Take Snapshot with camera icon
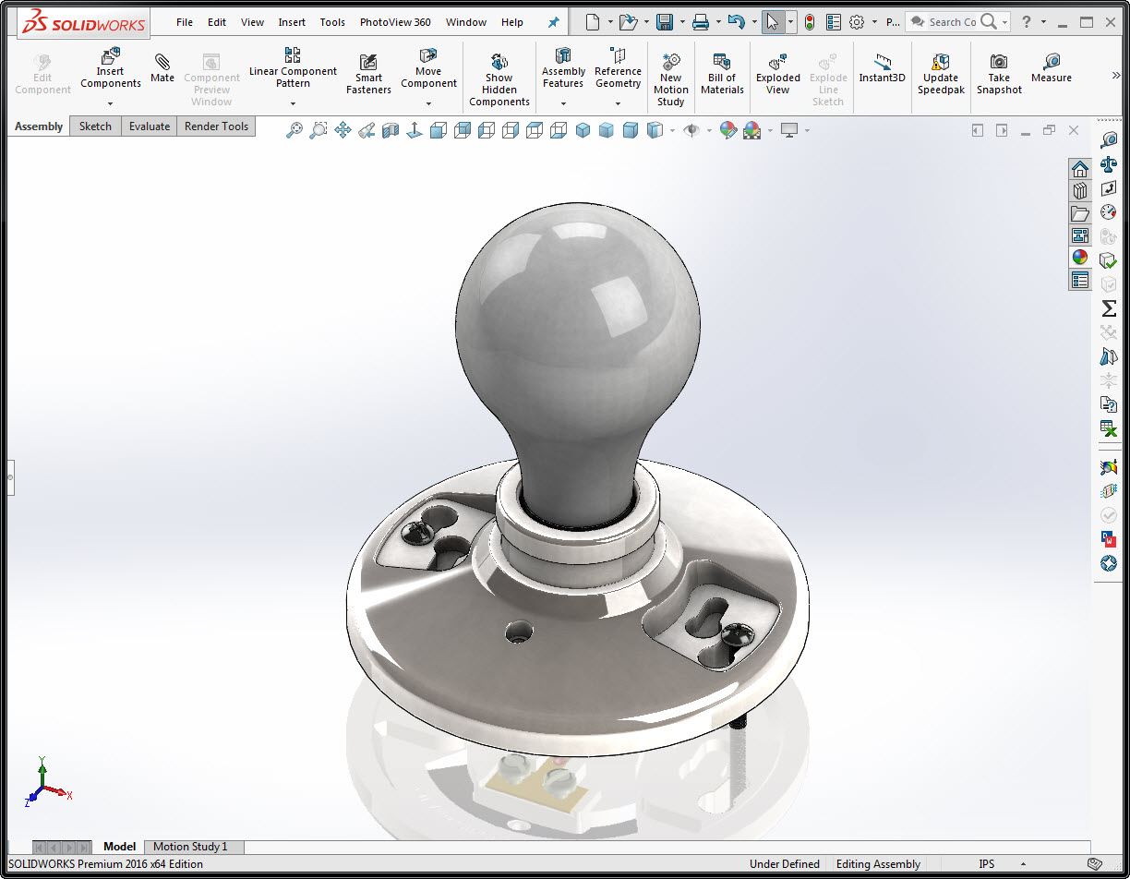The image size is (1130, 879). click(x=999, y=74)
